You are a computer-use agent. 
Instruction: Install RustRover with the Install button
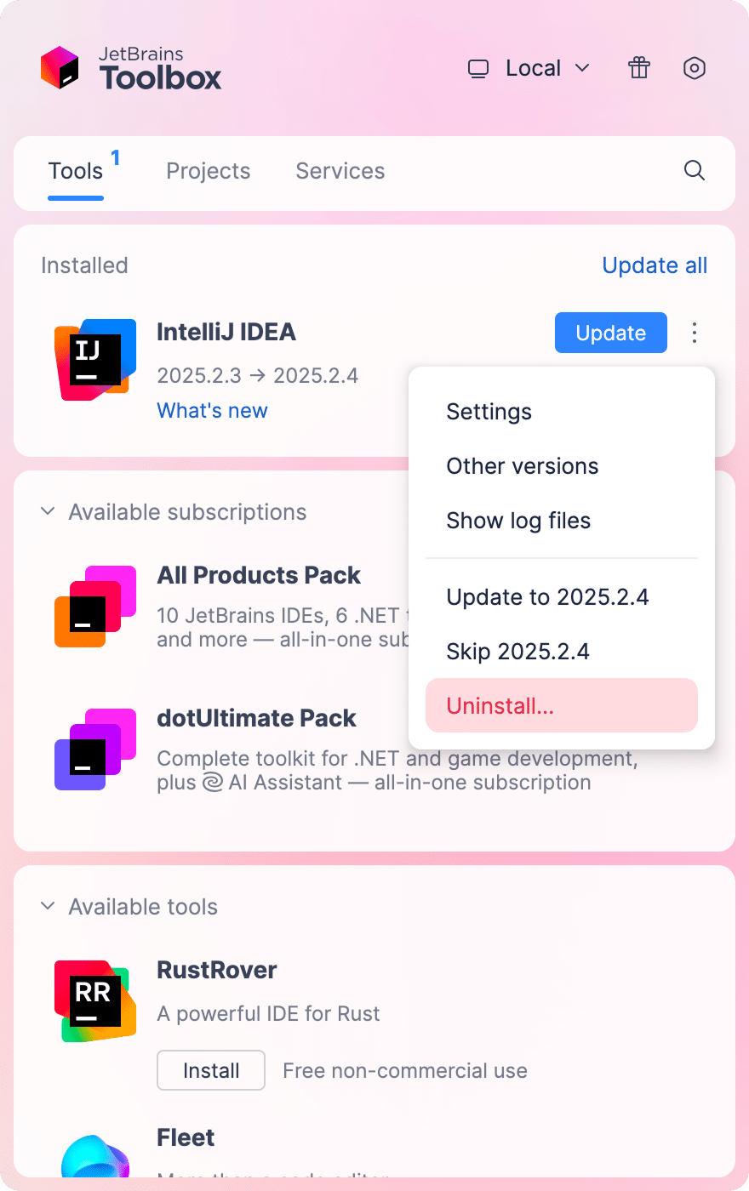point(210,1070)
